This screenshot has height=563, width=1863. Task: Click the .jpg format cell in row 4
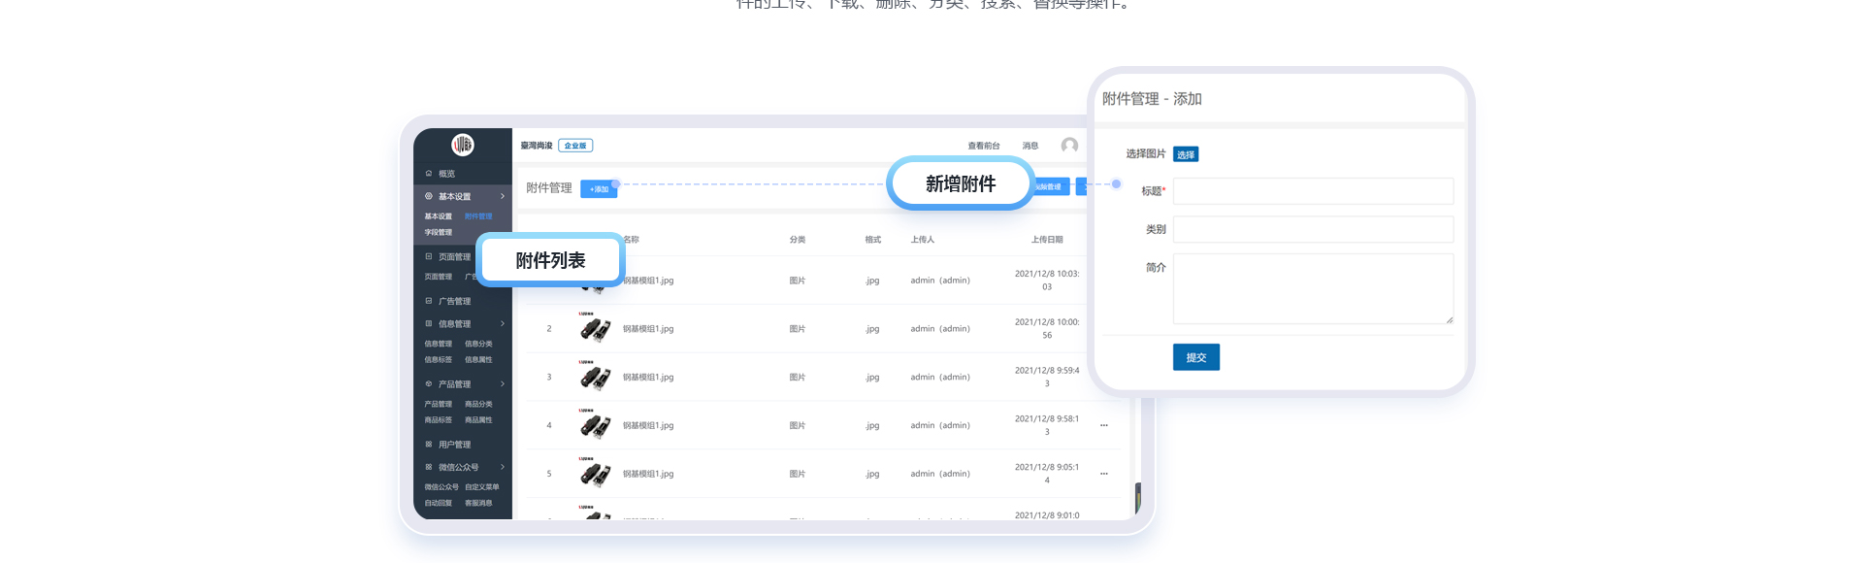click(x=872, y=426)
